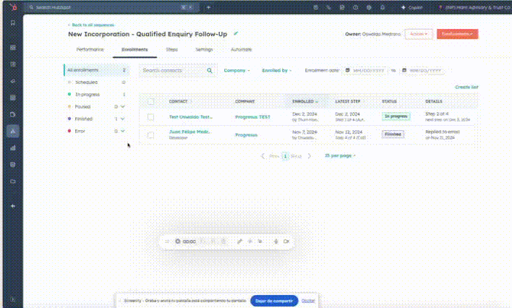The height and width of the screenshot is (308, 512).
Task: Open the 25 per page dropdown
Action: pyautogui.click(x=340, y=155)
